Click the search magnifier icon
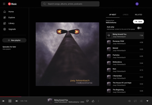The width and height of the screenshot is (152, 105). pyautogui.click(x=45, y=4)
